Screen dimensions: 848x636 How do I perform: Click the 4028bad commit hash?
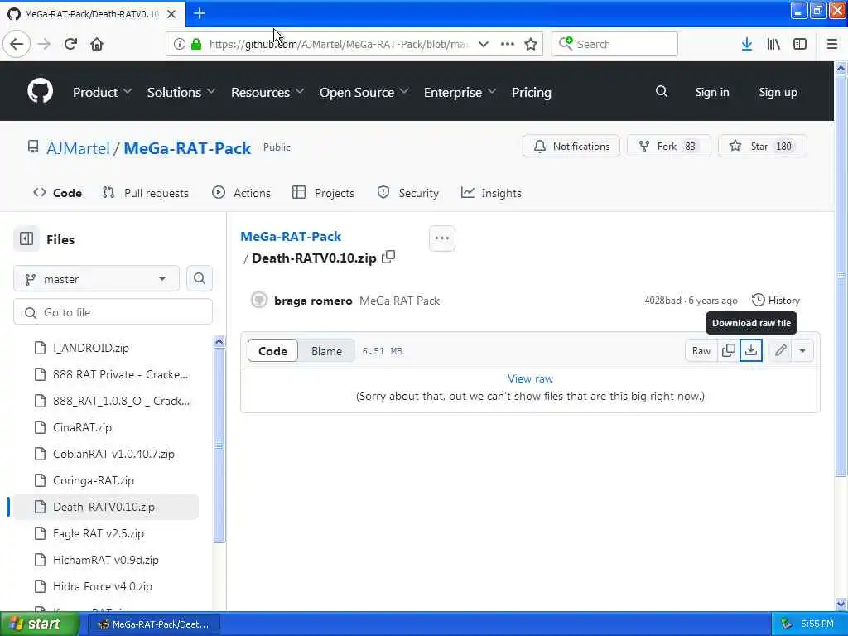click(662, 300)
